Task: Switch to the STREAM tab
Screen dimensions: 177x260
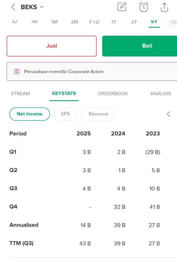Action: [x=20, y=94]
